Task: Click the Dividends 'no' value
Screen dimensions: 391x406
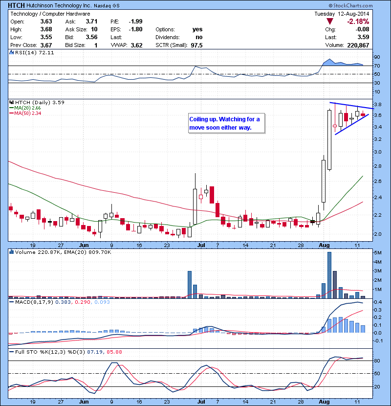Action: tap(199, 37)
